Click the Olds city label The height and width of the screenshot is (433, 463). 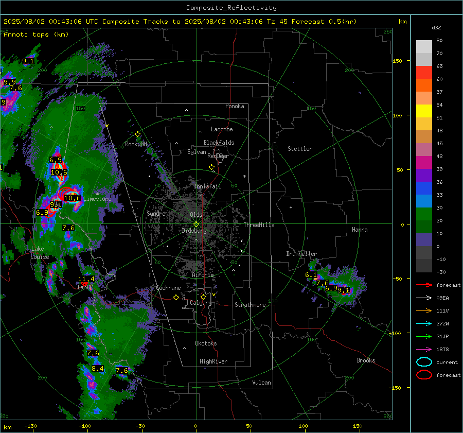click(196, 215)
